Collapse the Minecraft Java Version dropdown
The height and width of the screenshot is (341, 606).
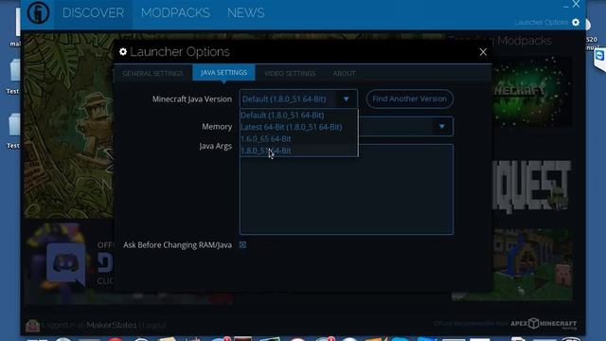coord(346,99)
